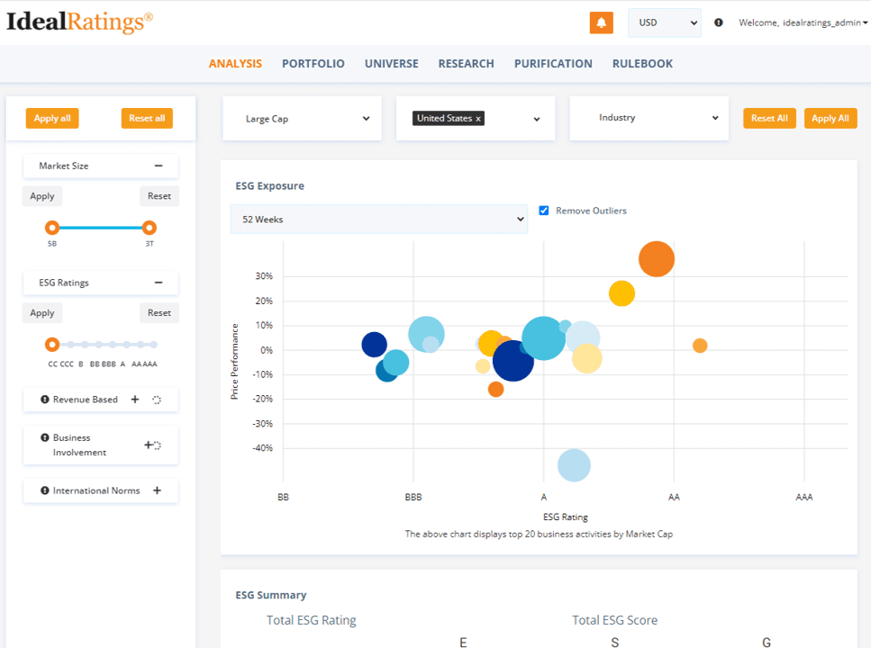
Task: Open the 52 Weeks period dropdown
Action: (x=379, y=220)
